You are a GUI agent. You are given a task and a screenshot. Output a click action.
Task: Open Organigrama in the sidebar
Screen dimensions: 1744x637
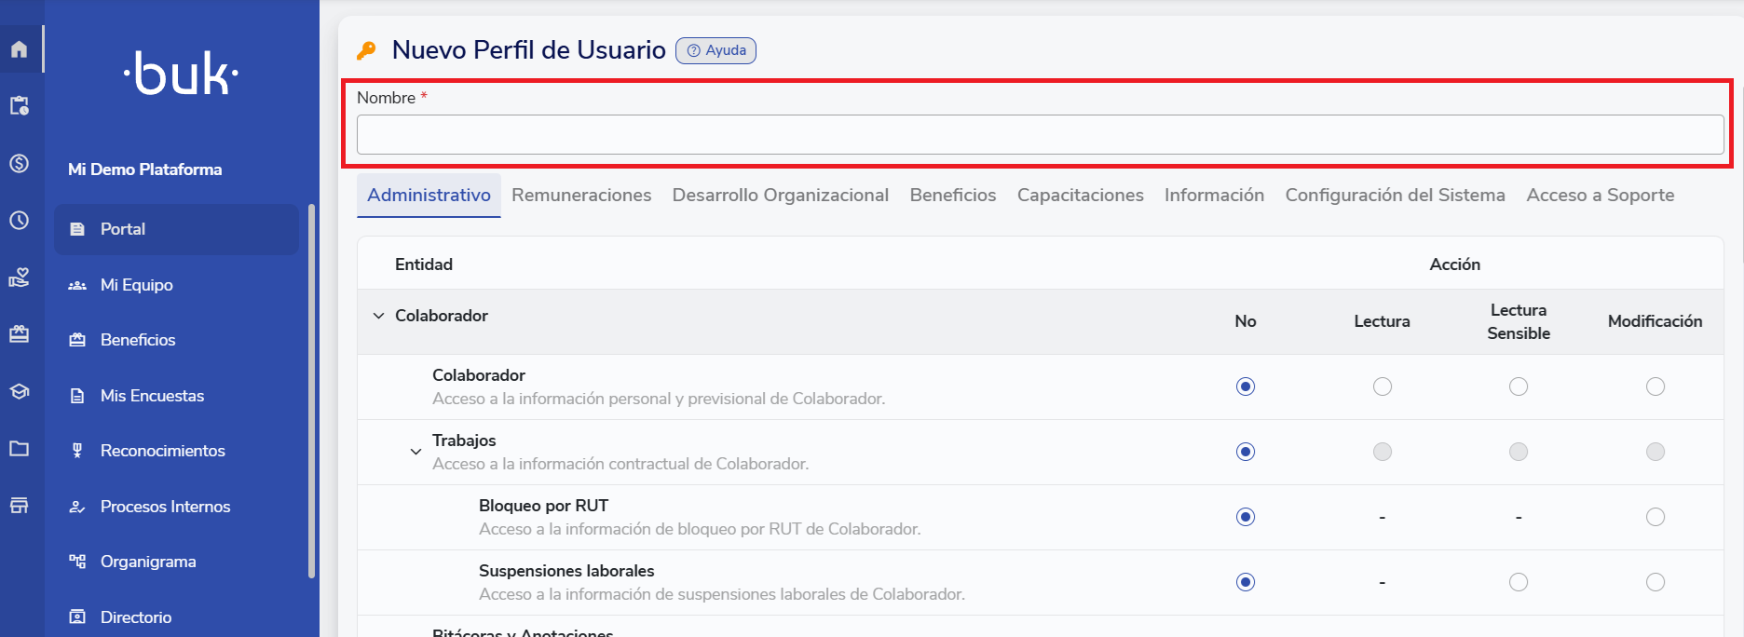[x=148, y=562]
